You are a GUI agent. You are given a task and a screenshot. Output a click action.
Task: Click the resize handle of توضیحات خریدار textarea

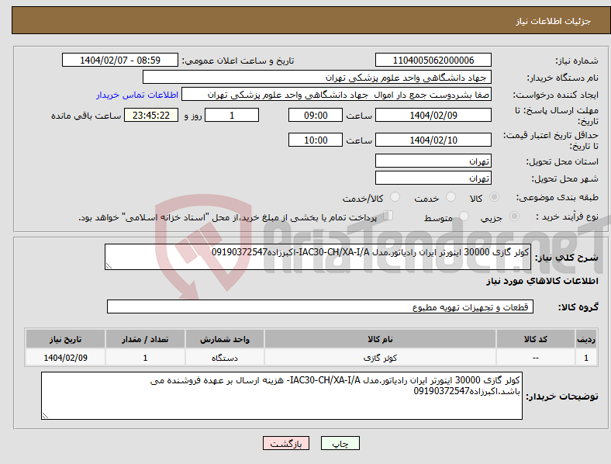point(45,416)
